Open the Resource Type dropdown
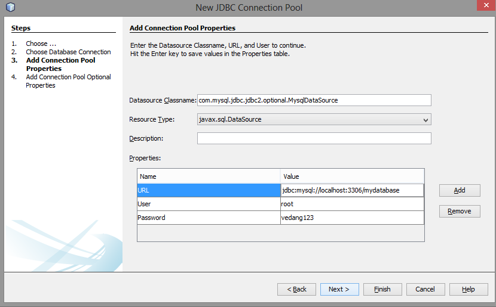496x307 pixels. 314,119
